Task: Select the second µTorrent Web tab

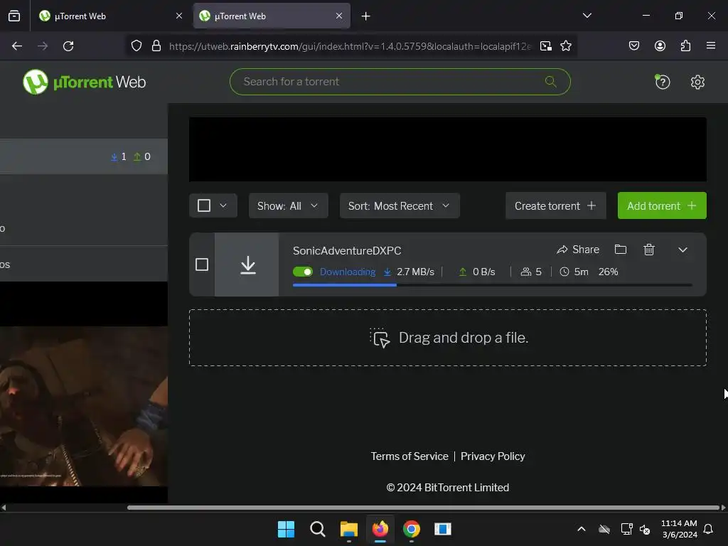Action: point(272,16)
